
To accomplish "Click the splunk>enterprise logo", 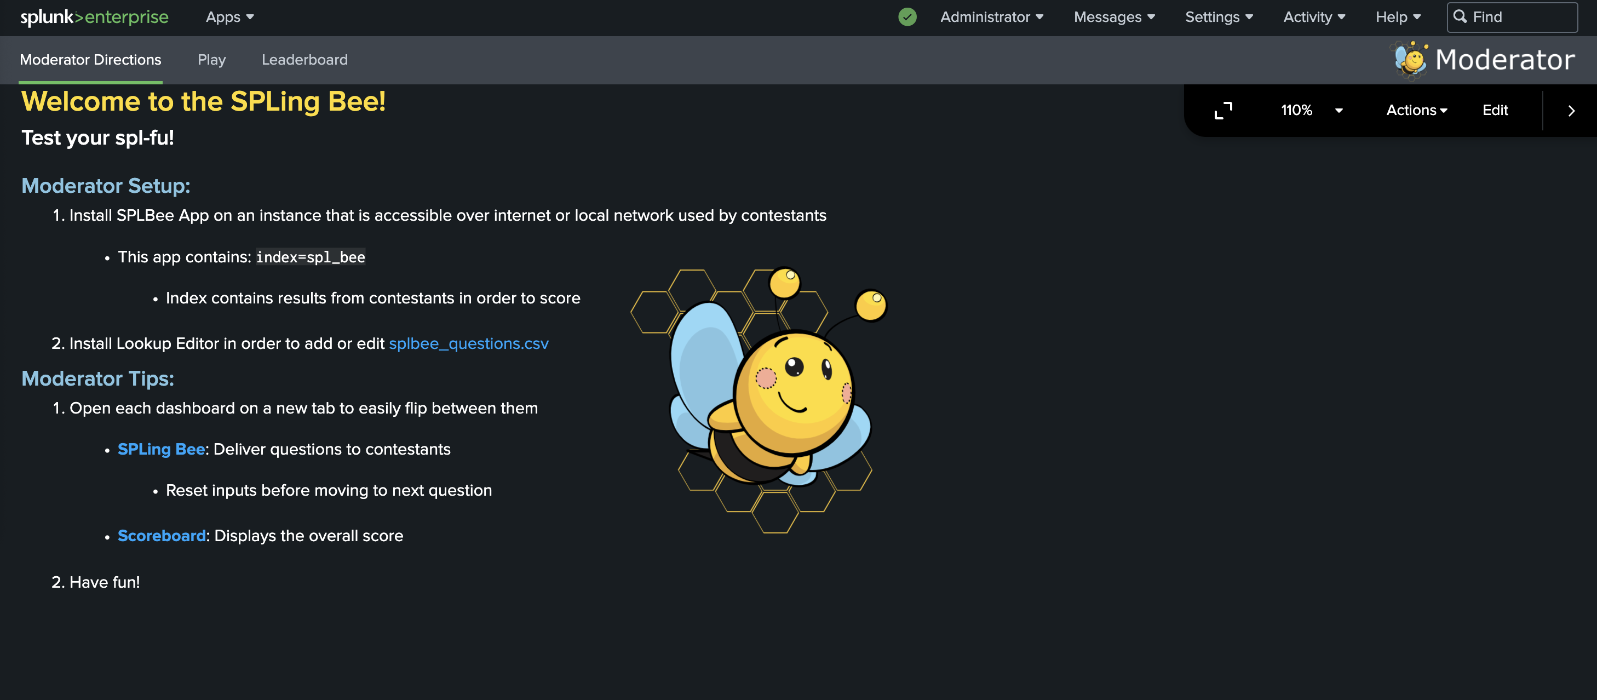I will (94, 17).
